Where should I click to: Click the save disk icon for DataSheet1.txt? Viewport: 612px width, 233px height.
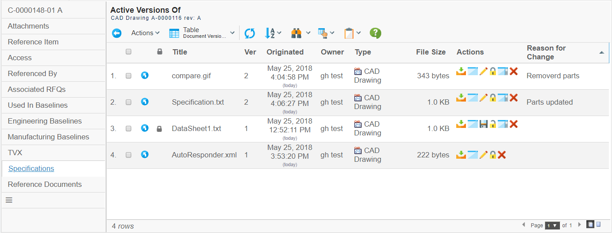point(483,124)
